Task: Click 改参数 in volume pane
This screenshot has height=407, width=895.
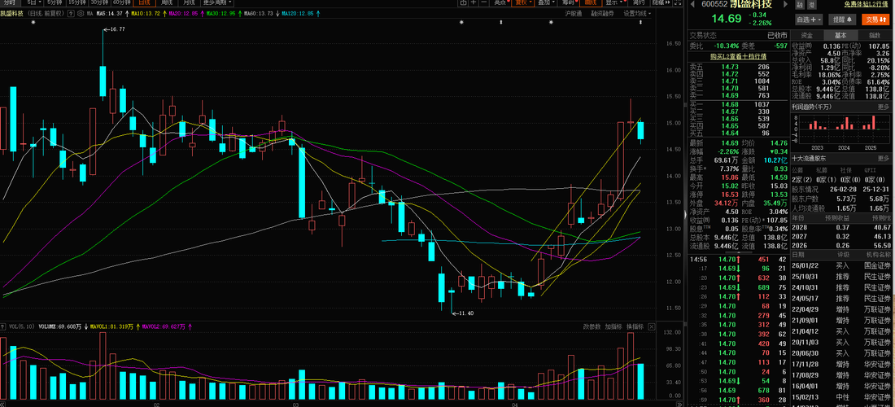Action: pyautogui.click(x=592, y=326)
